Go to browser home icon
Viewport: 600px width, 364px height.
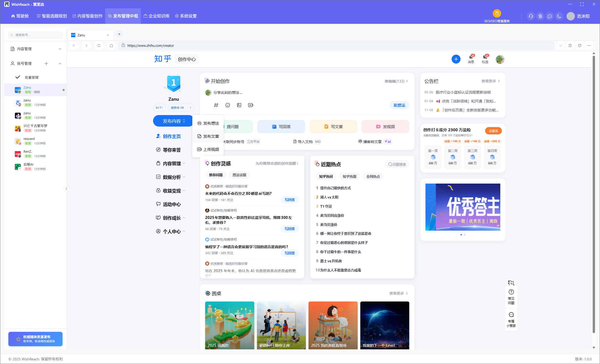111,45
